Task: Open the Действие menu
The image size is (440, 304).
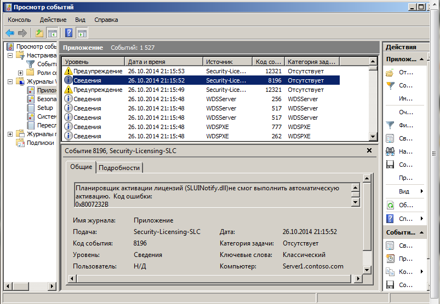Action: (x=53, y=20)
